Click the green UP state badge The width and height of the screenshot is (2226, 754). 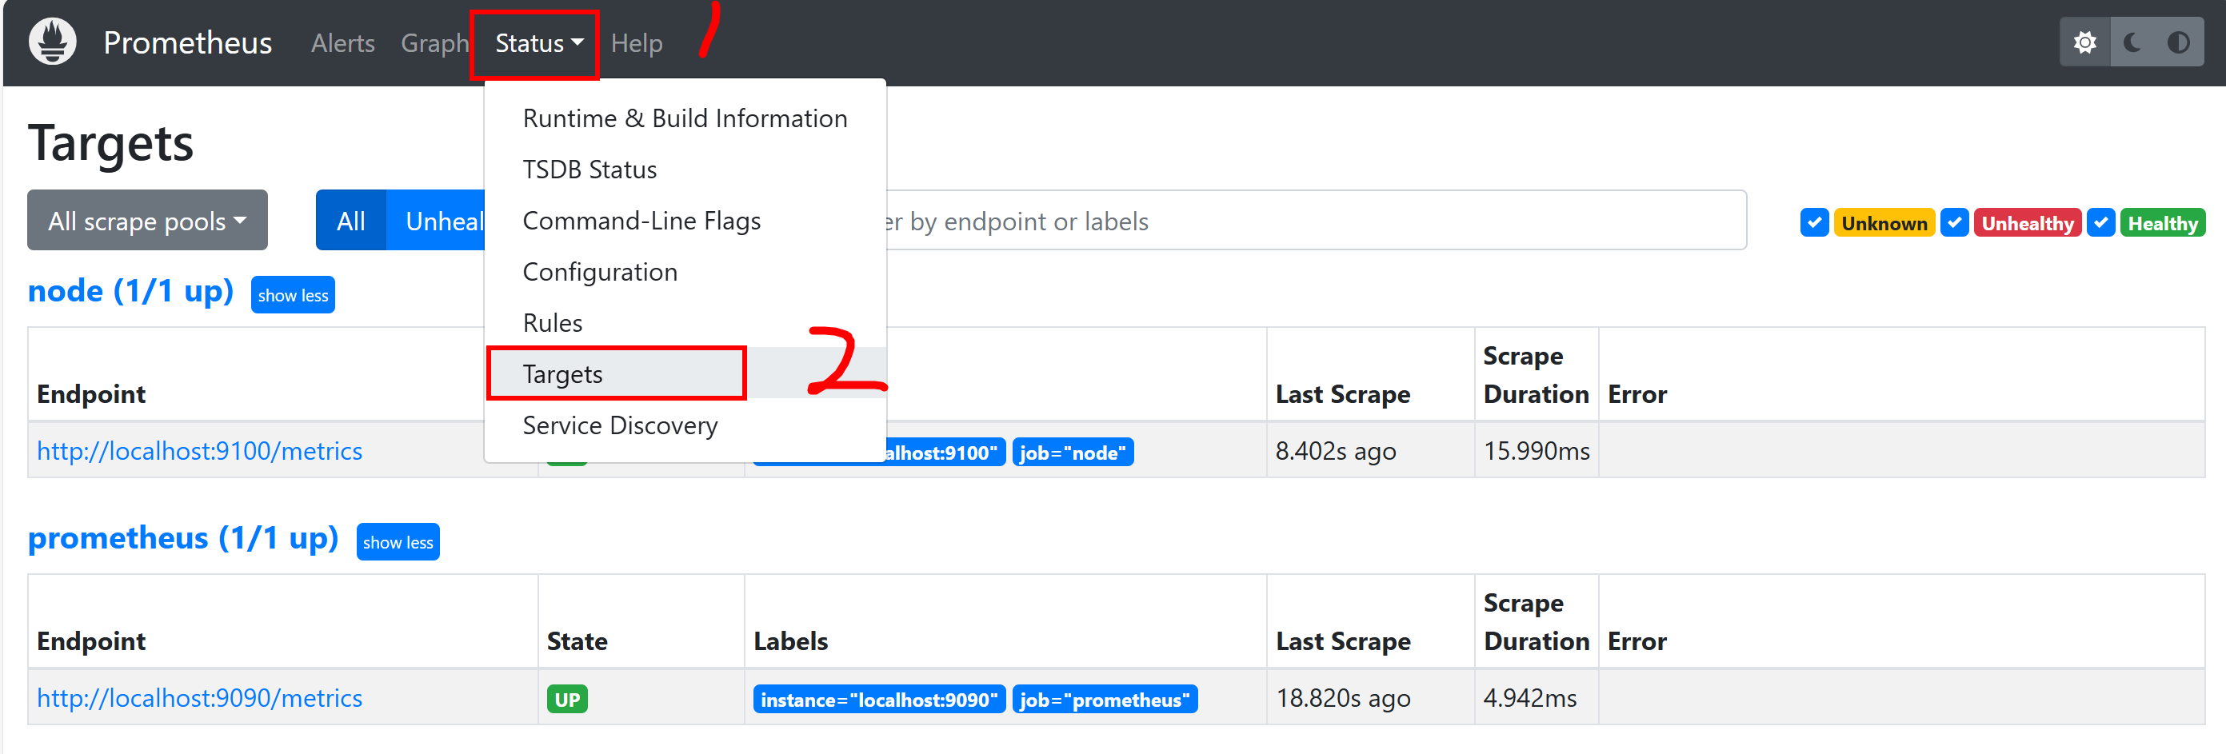pyautogui.click(x=567, y=700)
